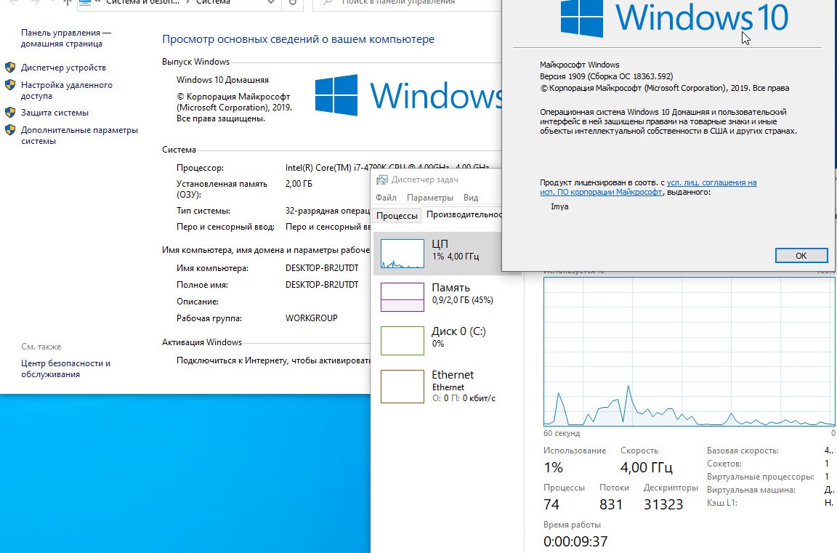Click the shield icon beside Диспетчер устройств
Screen dimensions: 837x553
[x=10, y=68]
